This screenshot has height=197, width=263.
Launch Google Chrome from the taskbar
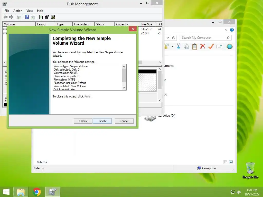pyautogui.click(x=37, y=192)
